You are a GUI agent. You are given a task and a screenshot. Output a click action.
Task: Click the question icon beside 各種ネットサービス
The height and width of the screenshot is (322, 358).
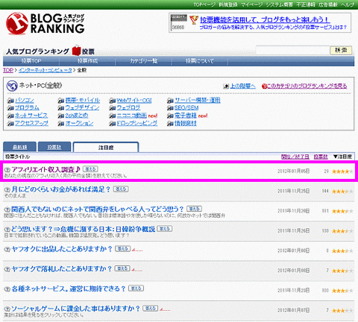(7, 289)
